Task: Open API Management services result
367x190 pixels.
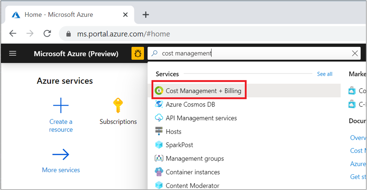Action: (x=201, y=118)
